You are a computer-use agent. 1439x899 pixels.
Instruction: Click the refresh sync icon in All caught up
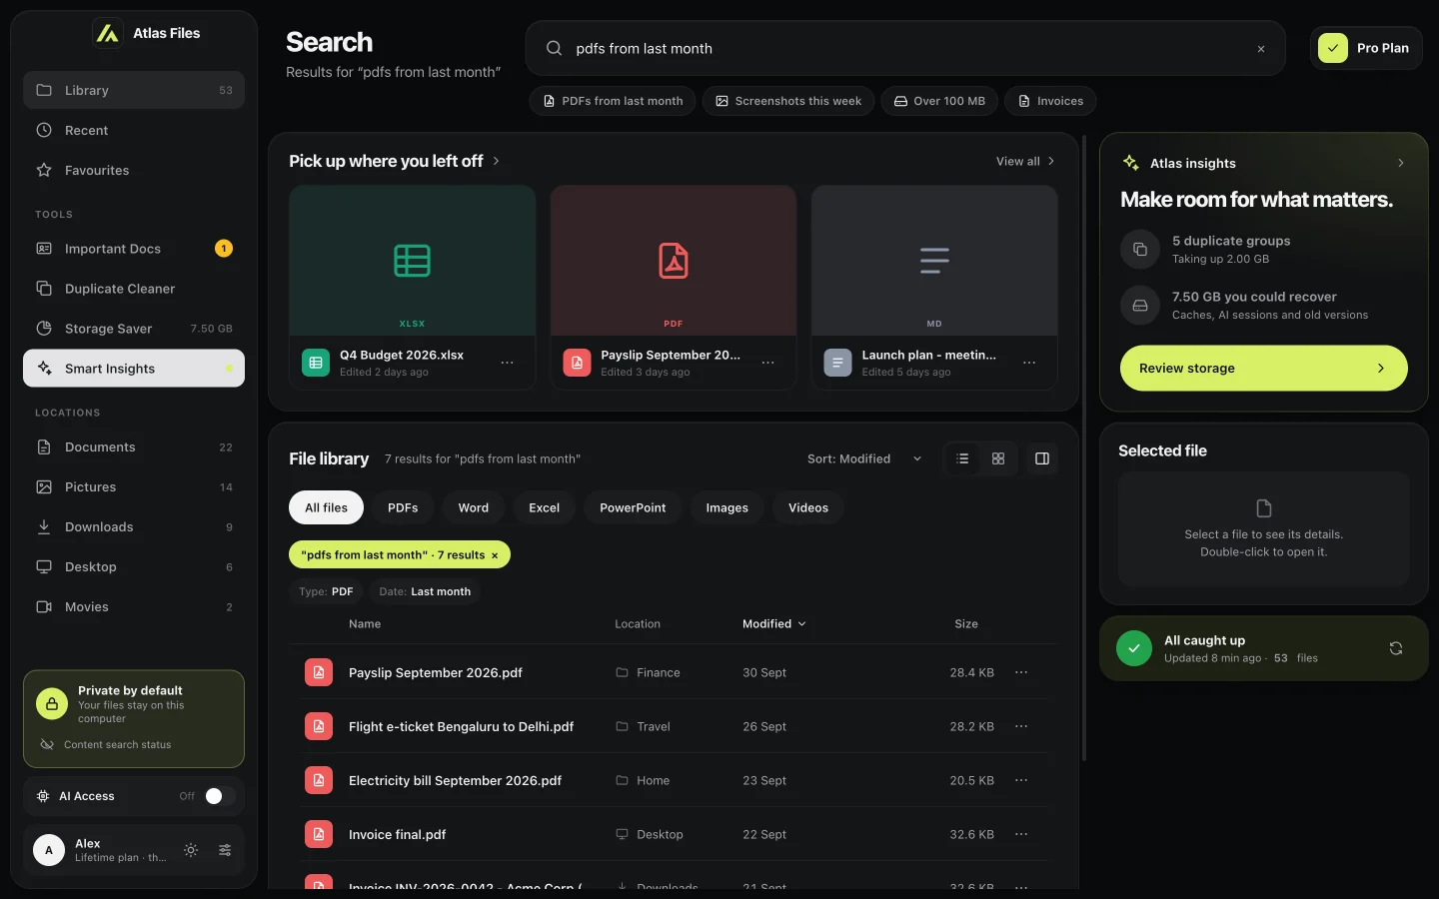(x=1396, y=648)
